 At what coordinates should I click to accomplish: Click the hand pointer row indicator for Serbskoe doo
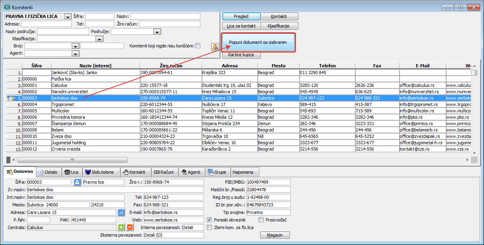(11, 98)
